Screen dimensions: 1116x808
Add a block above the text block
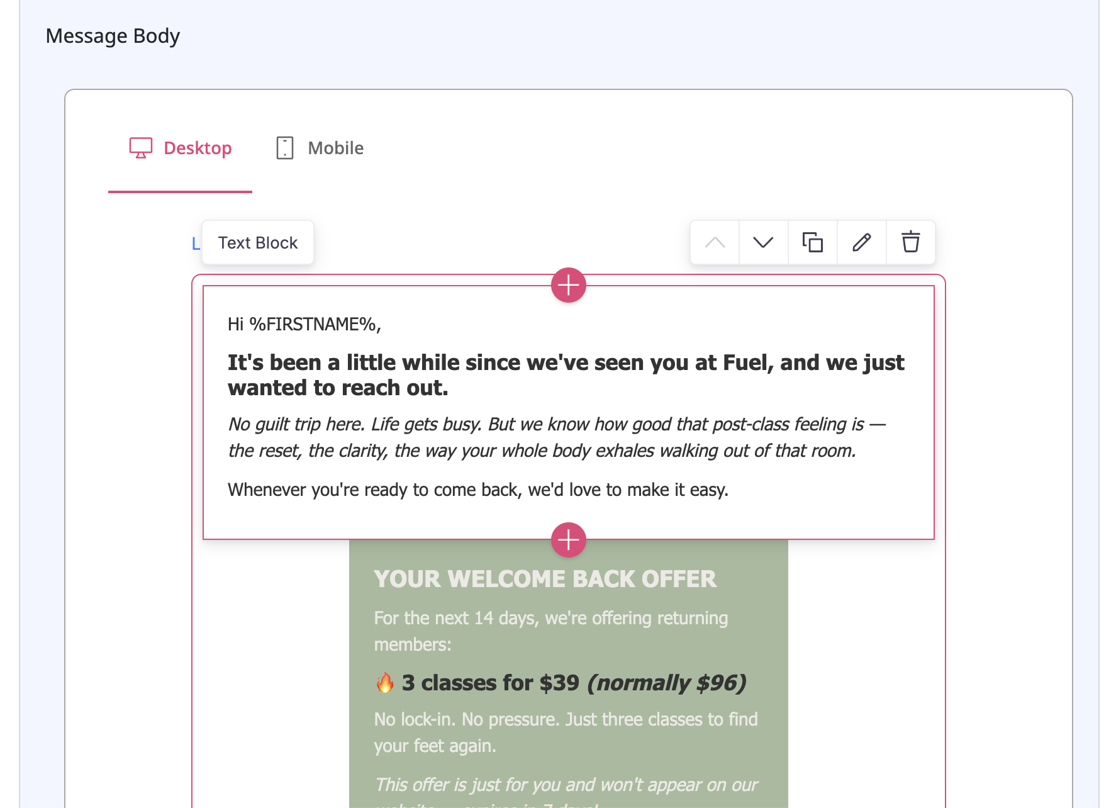569,285
